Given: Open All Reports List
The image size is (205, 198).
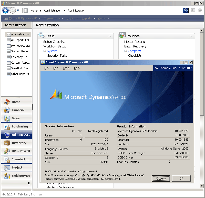Looking at the screenshot, I should point(18,40).
